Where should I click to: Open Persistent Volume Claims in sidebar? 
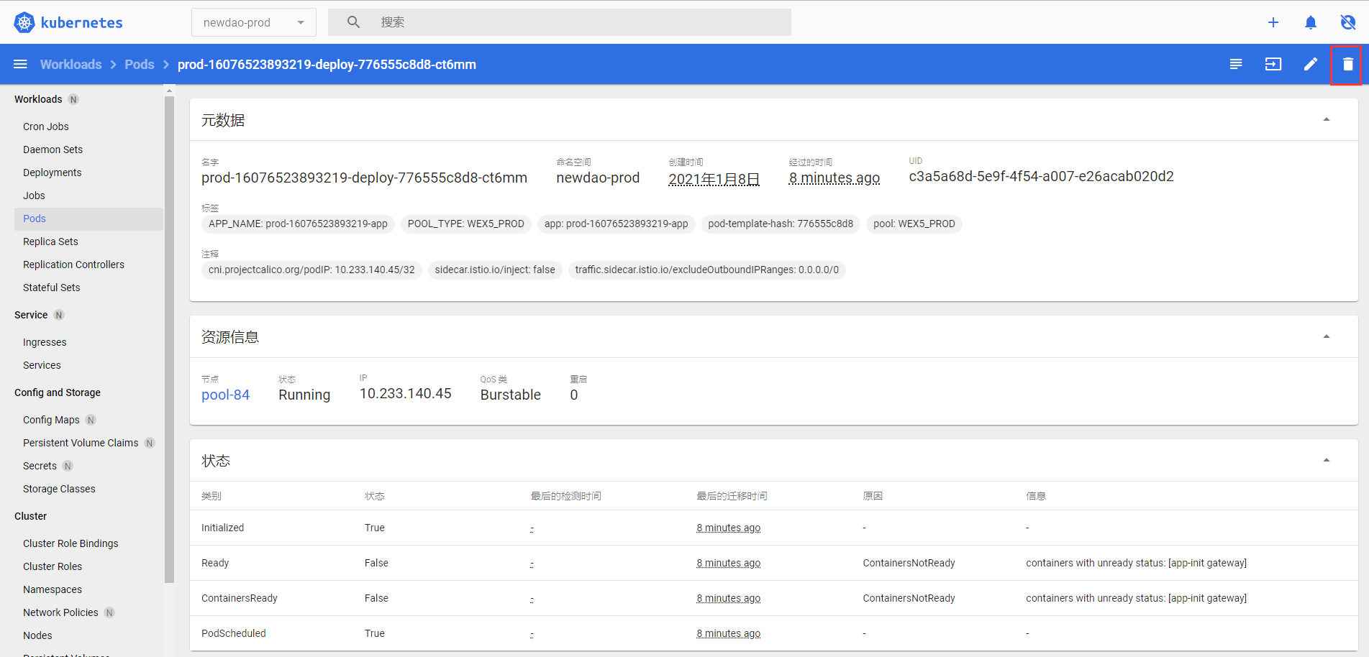81,443
